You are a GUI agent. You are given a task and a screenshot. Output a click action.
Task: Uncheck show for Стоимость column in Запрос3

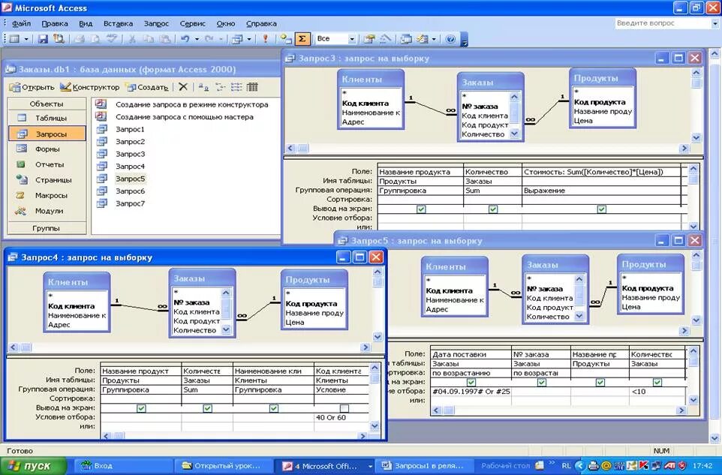(x=601, y=209)
